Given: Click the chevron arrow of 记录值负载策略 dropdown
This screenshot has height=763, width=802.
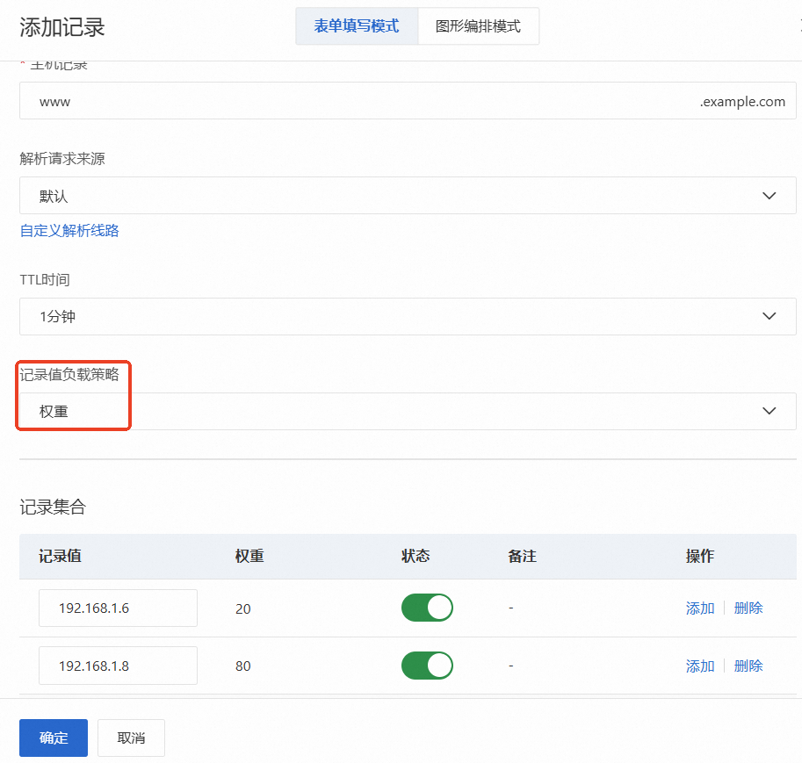Looking at the screenshot, I should [x=769, y=411].
